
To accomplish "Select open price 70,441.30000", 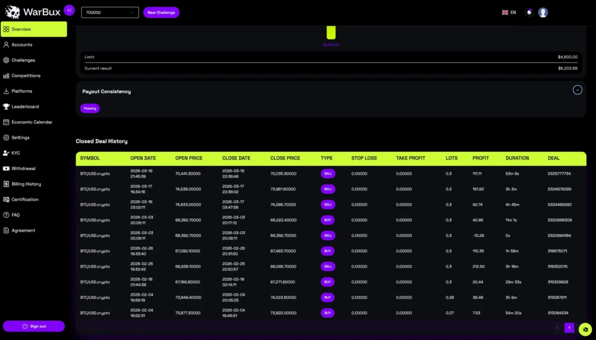I will point(188,173).
